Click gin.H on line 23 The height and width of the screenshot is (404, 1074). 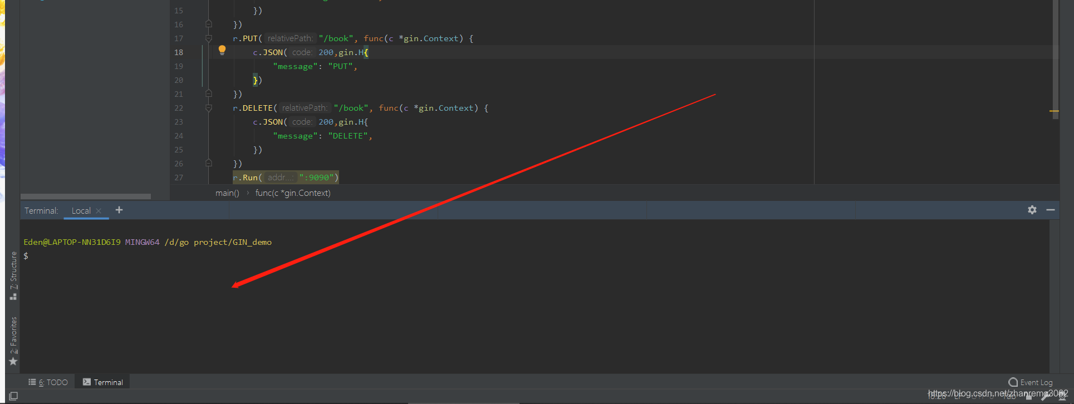[x=351, y=122]
